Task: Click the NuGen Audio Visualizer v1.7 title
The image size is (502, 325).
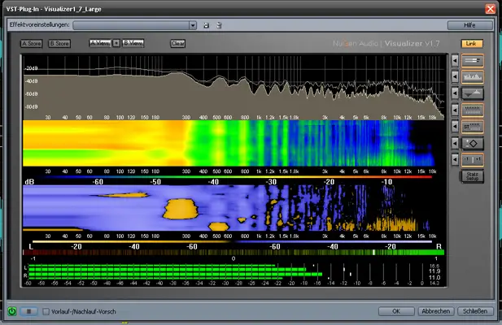Action: (x=386, y=43)
